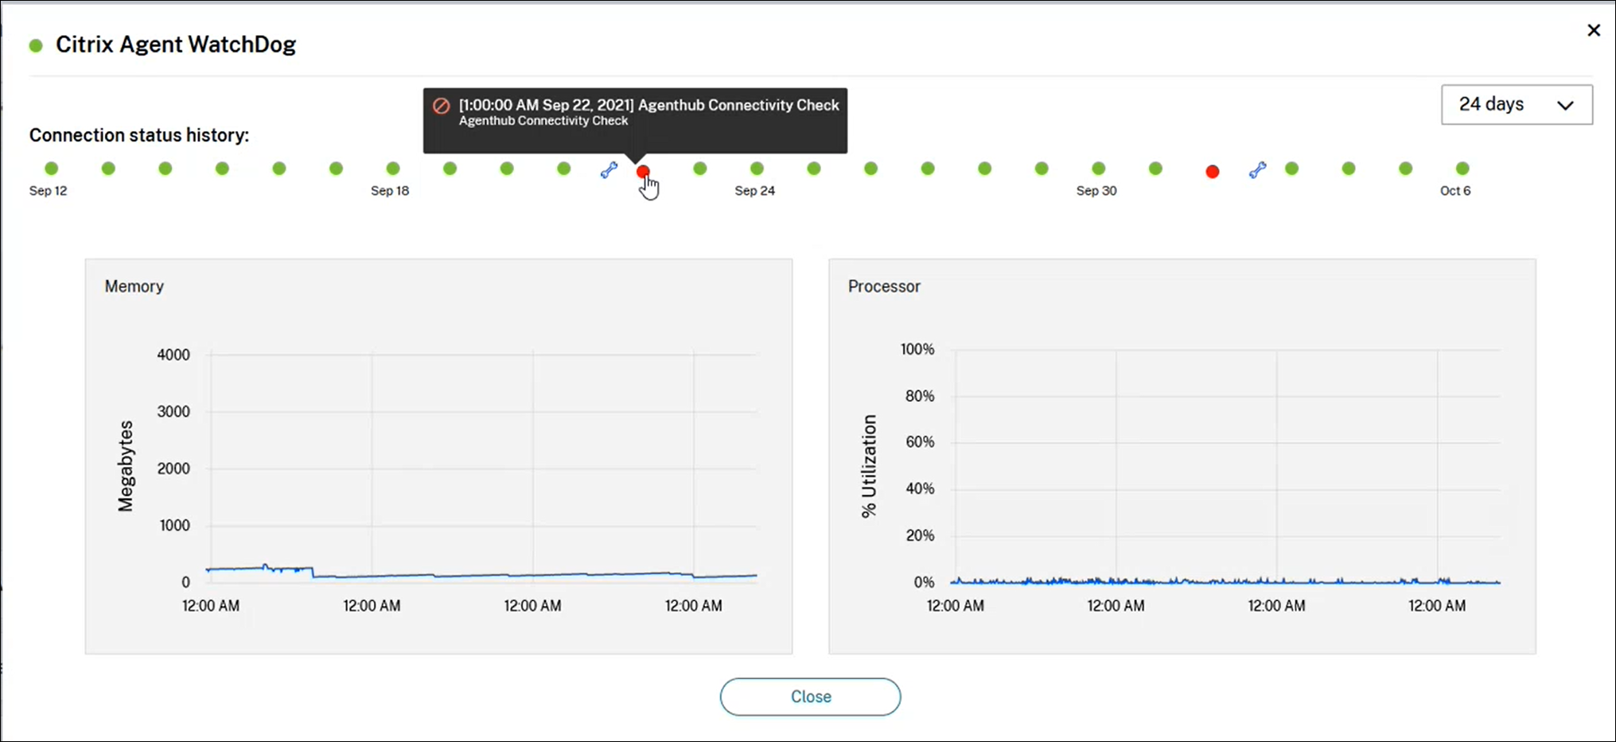The height and width of the screenshot is (742, 1616).
Task: Select the green status dot above Sep 30
Action: point(1098,169)
